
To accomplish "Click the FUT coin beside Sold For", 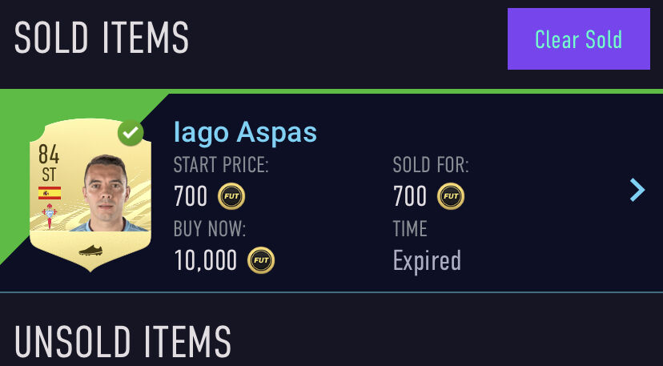I will [451, 196].
